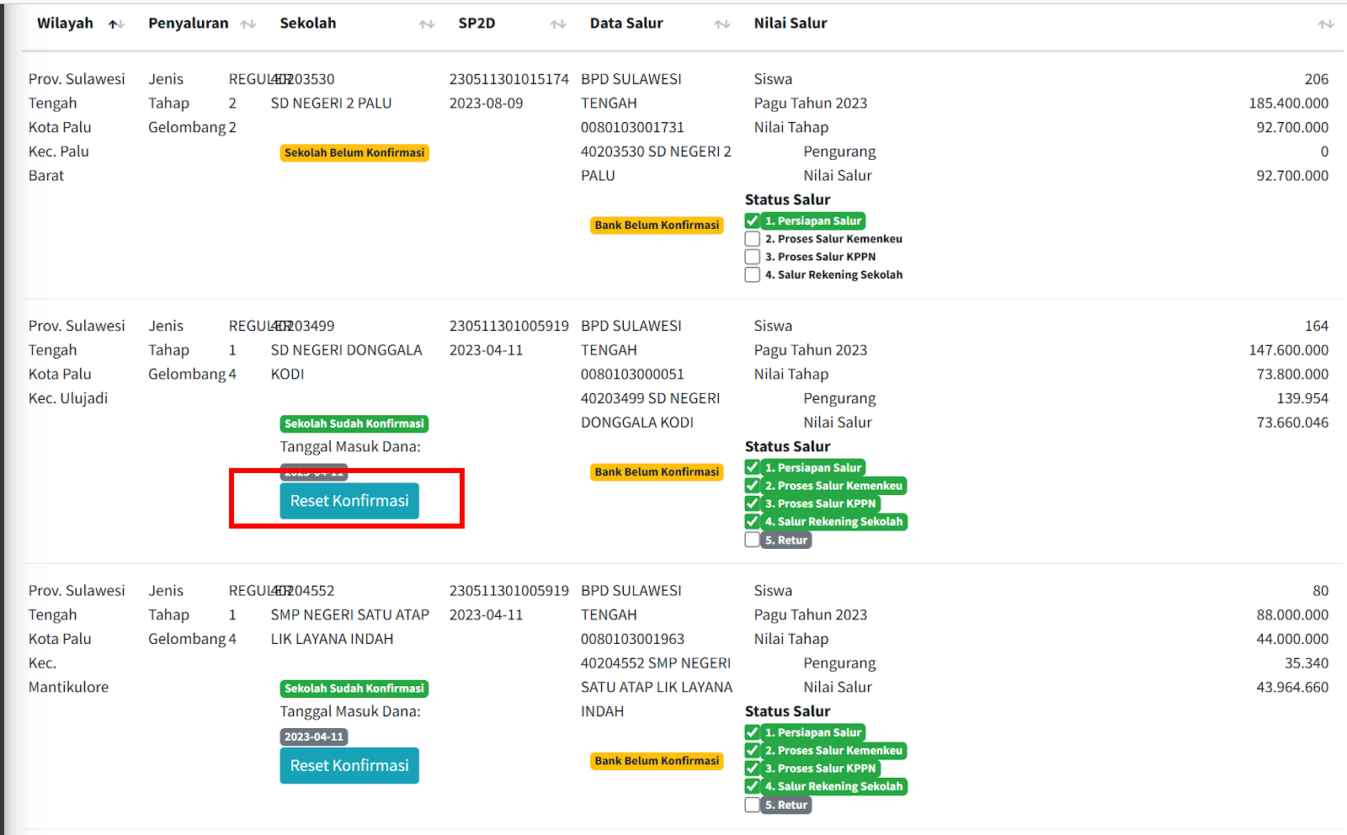
Task: Sort by Nilai Salur arrow icon
Action: [x=1326, y=24]
